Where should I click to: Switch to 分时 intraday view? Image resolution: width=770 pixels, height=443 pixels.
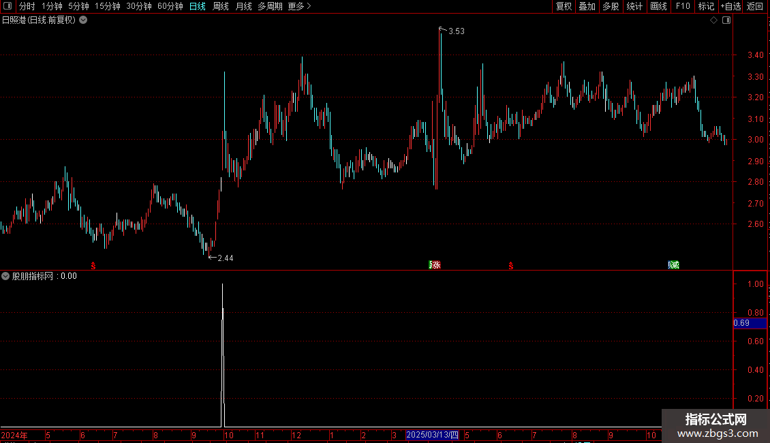click(27, 6)
